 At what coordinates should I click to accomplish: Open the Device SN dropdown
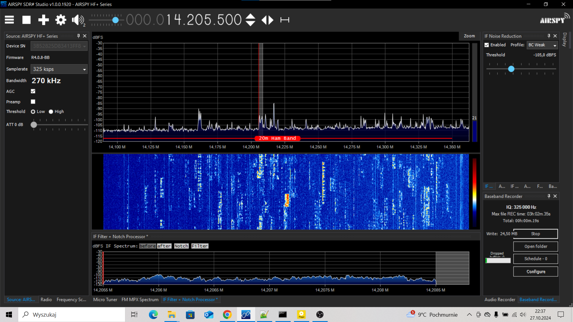(59, 46)
